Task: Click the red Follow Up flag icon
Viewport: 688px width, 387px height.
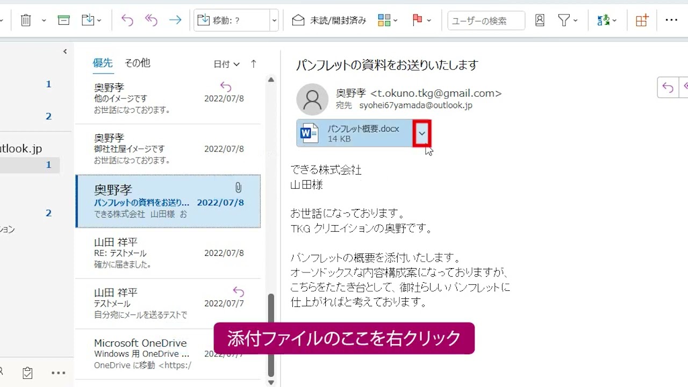Action: point(417,20)
